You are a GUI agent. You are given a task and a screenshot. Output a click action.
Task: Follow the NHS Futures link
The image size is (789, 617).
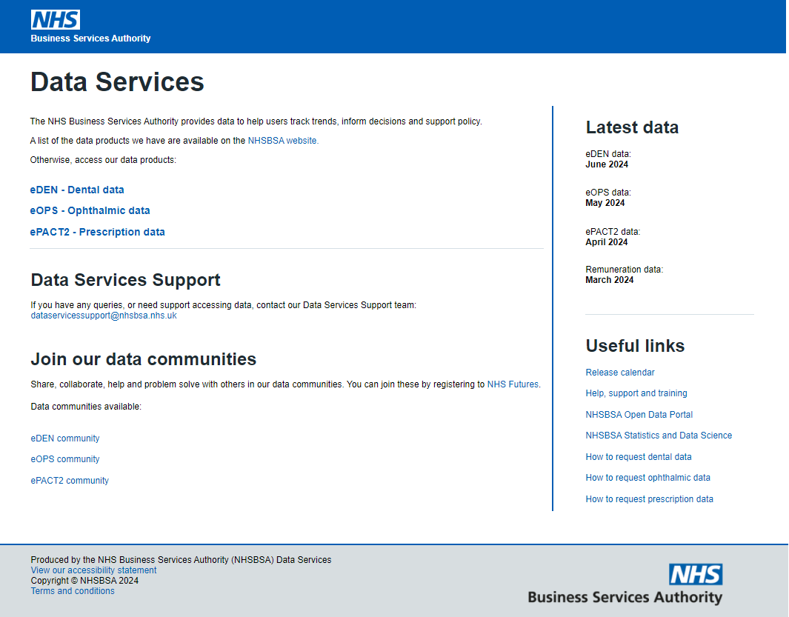[513, 384]
